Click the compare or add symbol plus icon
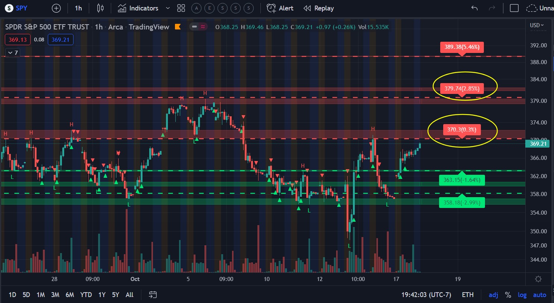 56,8
